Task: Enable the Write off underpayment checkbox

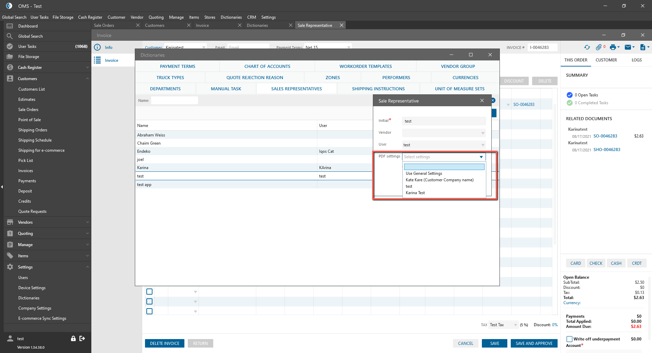Action: point(569,339)
